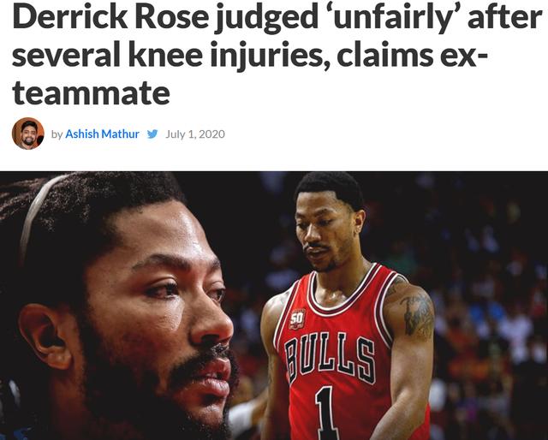Select the July 1, 2020 publish date
The width and height of the screenshot is (548, 440).
195,134
